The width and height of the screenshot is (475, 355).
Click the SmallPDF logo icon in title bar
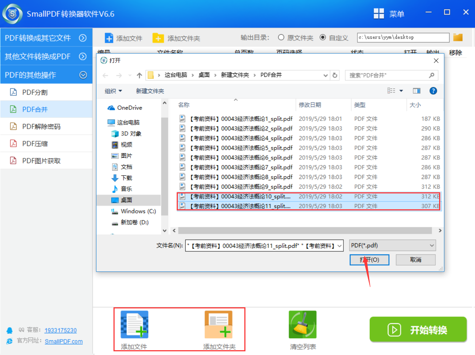tap(13, 14)
